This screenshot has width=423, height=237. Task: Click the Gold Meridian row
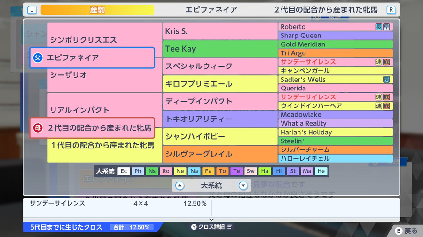(x=336, y=44)
